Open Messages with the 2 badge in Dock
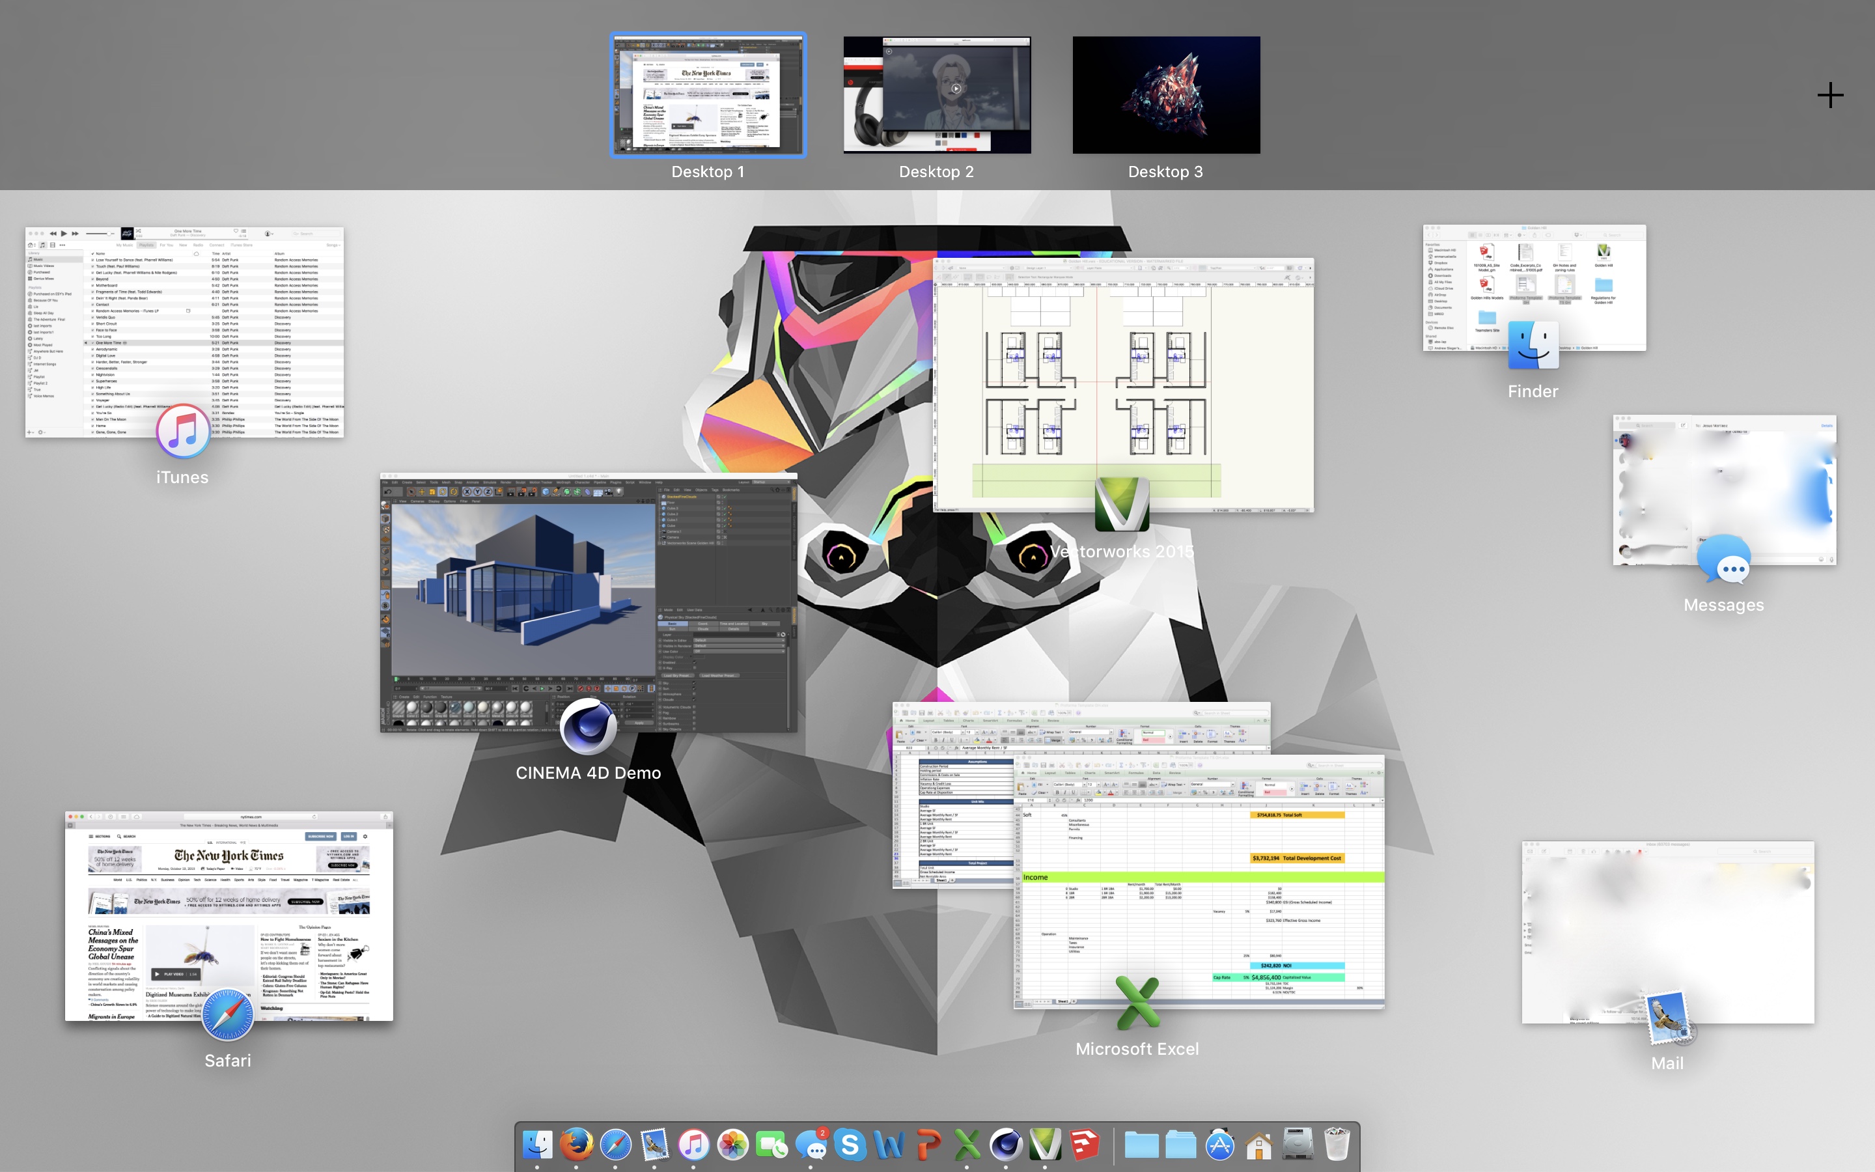The image size is (1875, 1172). pyautogui.click(x=811, y=1145)
